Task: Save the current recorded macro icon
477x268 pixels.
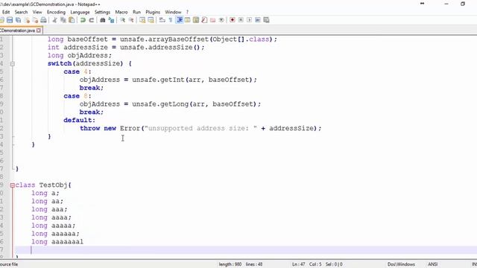Action: 267,20
